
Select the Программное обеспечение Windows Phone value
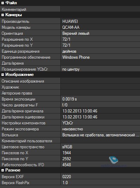[x=76, y=57]
